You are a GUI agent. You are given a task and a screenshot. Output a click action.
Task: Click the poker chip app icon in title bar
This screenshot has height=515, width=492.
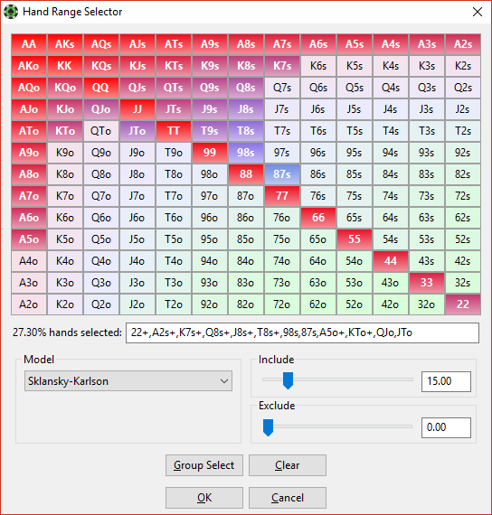click(x=11, y=12)
